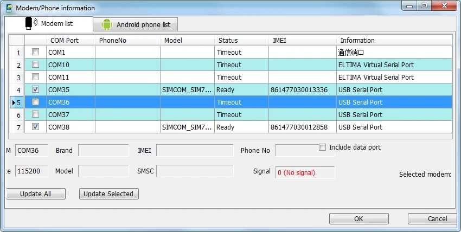Click the Timeout status in COM36 row
Viewport: 461px width, 232px height.
pyautogui.click(x=241, y=102)
